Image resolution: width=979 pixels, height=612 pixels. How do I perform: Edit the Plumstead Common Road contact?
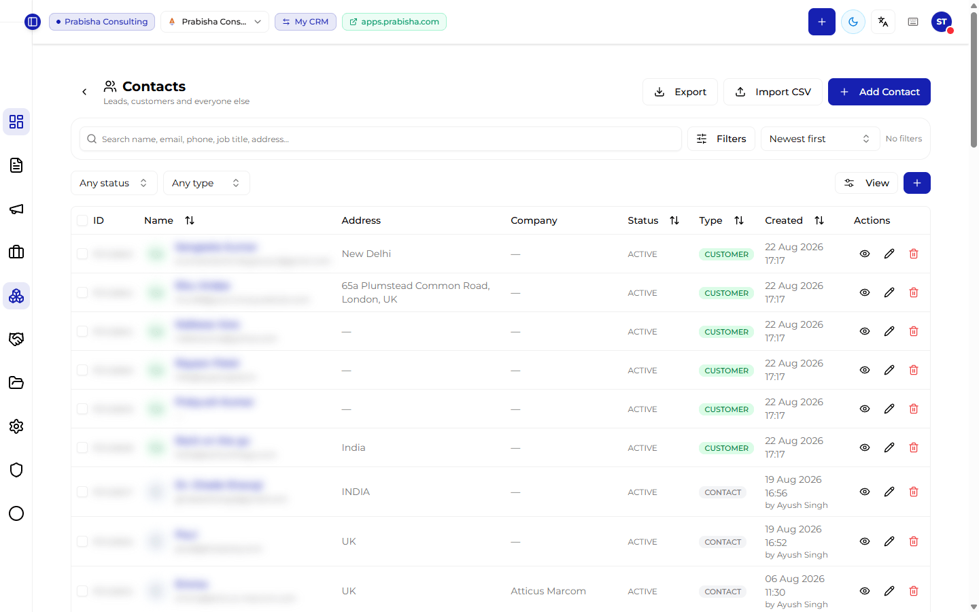click(x=889, y=292)
